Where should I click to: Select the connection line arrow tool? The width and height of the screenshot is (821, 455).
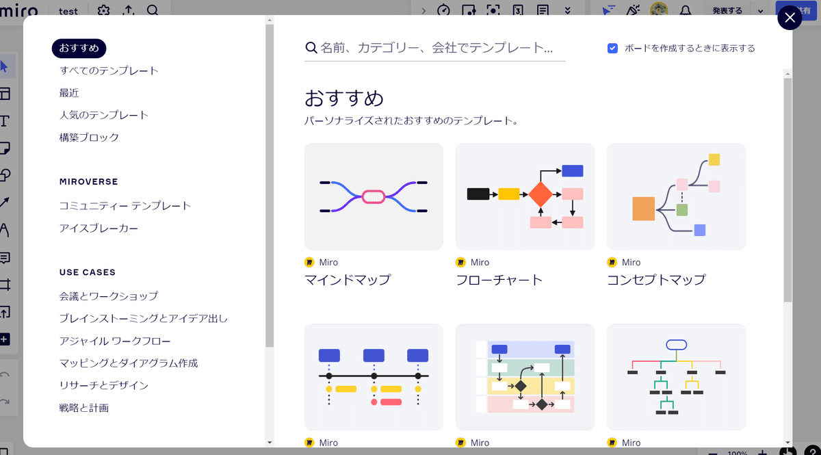5,203
